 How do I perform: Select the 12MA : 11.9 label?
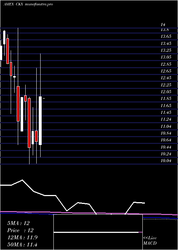[22, 237]
